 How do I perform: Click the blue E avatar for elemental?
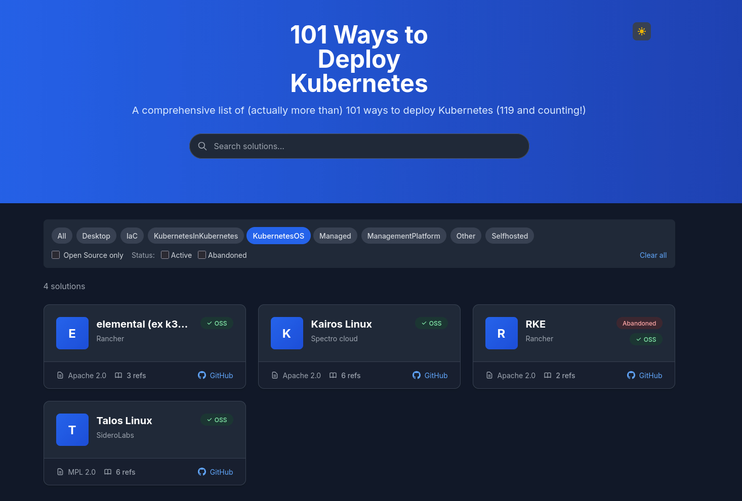click(72, 333)
